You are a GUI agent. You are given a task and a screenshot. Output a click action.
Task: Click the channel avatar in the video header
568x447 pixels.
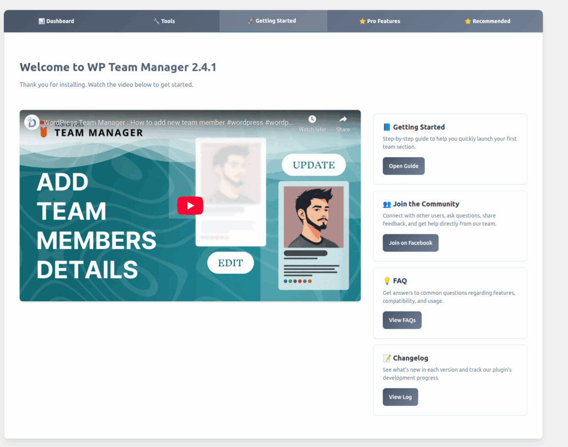(32, 122)
